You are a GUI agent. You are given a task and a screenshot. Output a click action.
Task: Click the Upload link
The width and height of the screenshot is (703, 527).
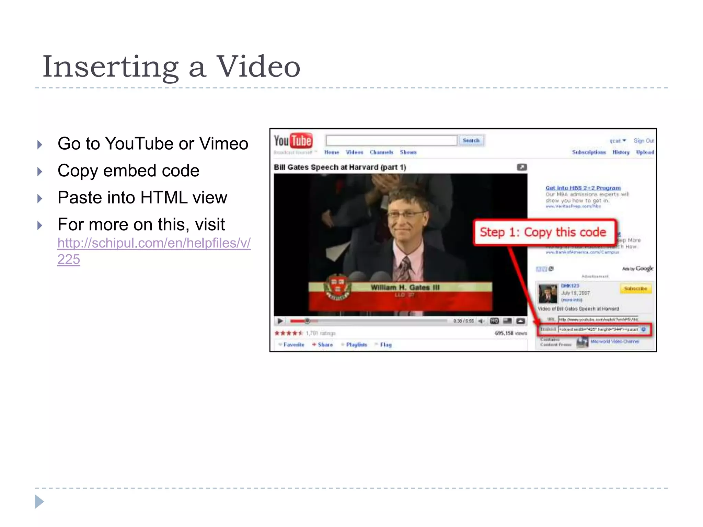coord(645,152)
